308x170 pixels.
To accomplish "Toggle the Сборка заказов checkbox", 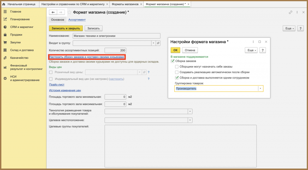I will 172,61.
